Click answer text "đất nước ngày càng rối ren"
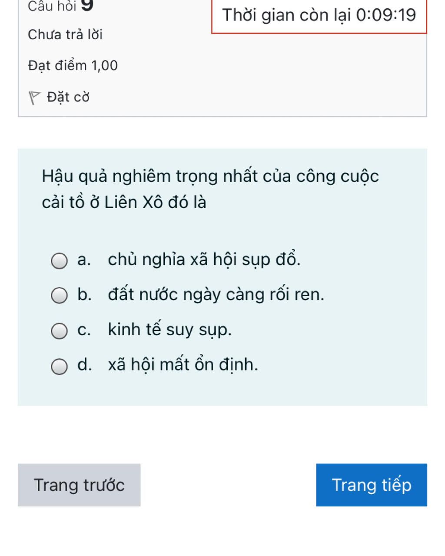The image size is (445, 556). [x=216, y=295]
